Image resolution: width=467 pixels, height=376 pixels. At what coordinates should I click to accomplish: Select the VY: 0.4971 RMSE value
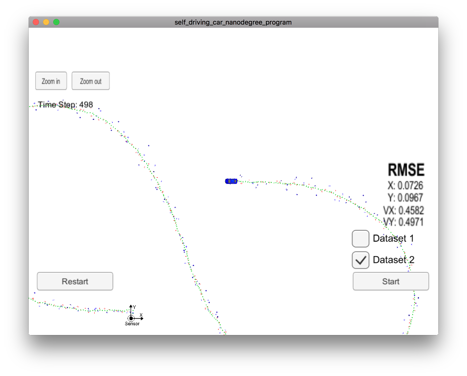click(x=404, y=222)
